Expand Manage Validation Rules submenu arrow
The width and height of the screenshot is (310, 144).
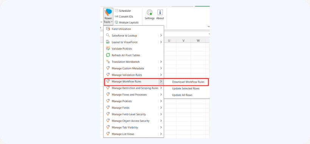(161, 75)
